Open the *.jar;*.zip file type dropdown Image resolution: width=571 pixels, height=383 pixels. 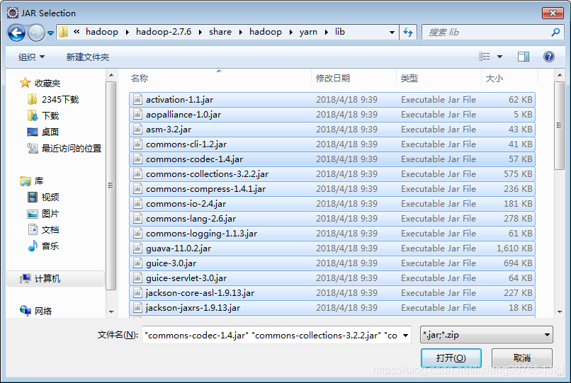point(487,335)
